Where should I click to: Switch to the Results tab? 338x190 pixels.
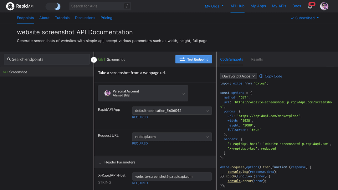click(x=257, y=59)
